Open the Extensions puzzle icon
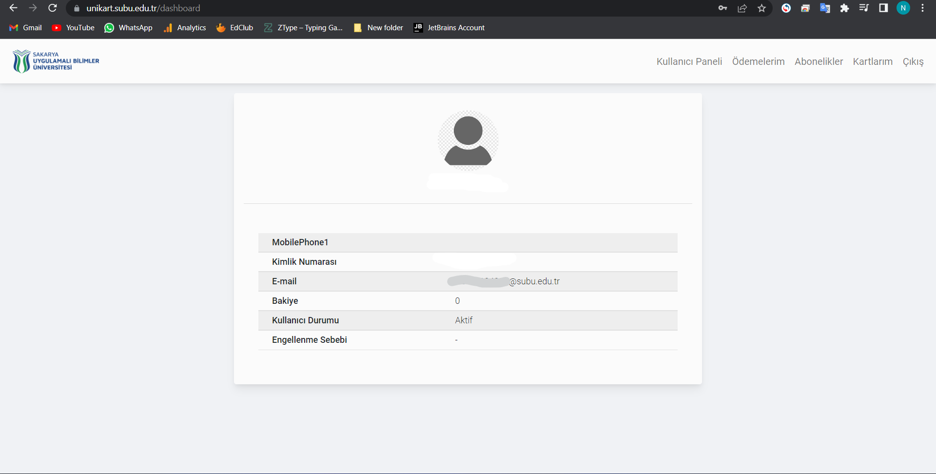This screenshot has width=936, height=474. [844, 8]
